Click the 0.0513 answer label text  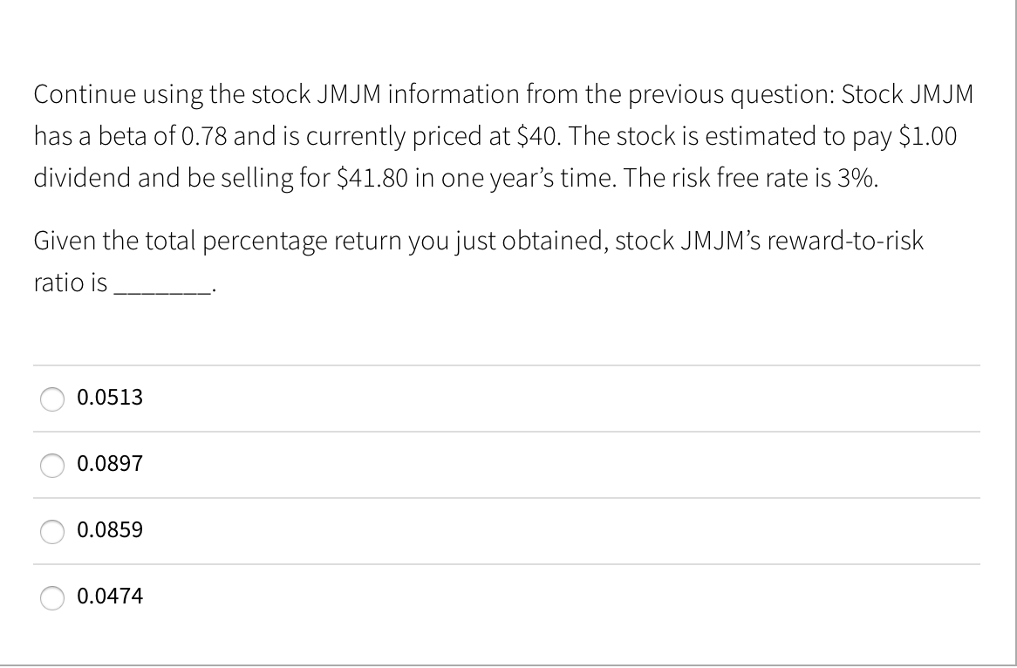[x=110, y=399]
